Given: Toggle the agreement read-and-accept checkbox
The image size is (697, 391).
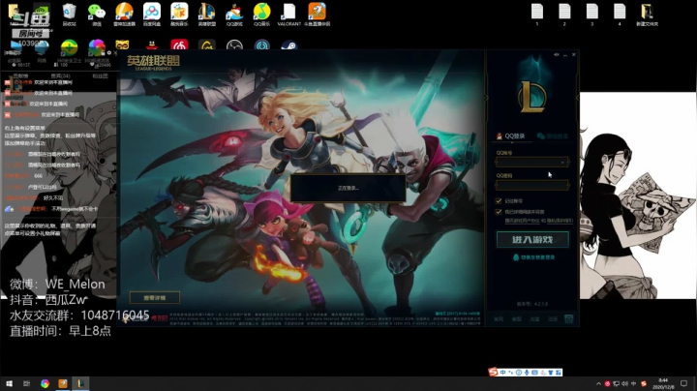Looking at the screenshot, I should (499, 212).
